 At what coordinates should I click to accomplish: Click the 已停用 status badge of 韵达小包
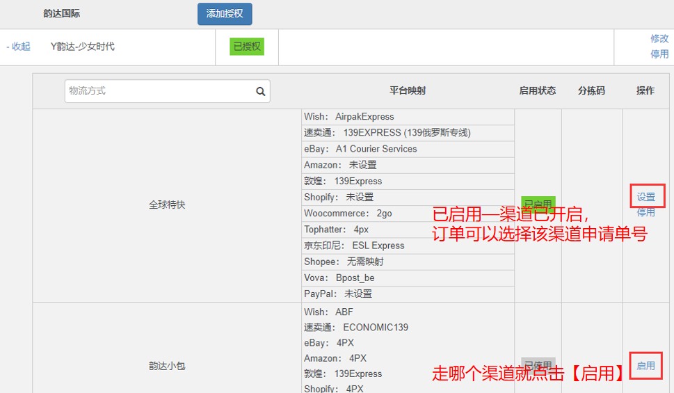tap(538, 365)
